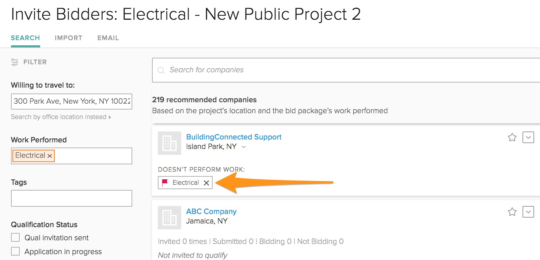The height and width of the screenshot is (260, 540).
Task: Click the filter sliders icon
Action: 15,62
